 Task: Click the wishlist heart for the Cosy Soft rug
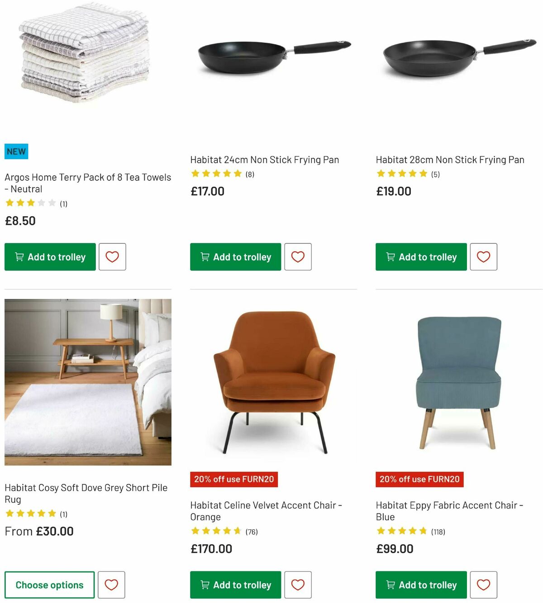112,584
